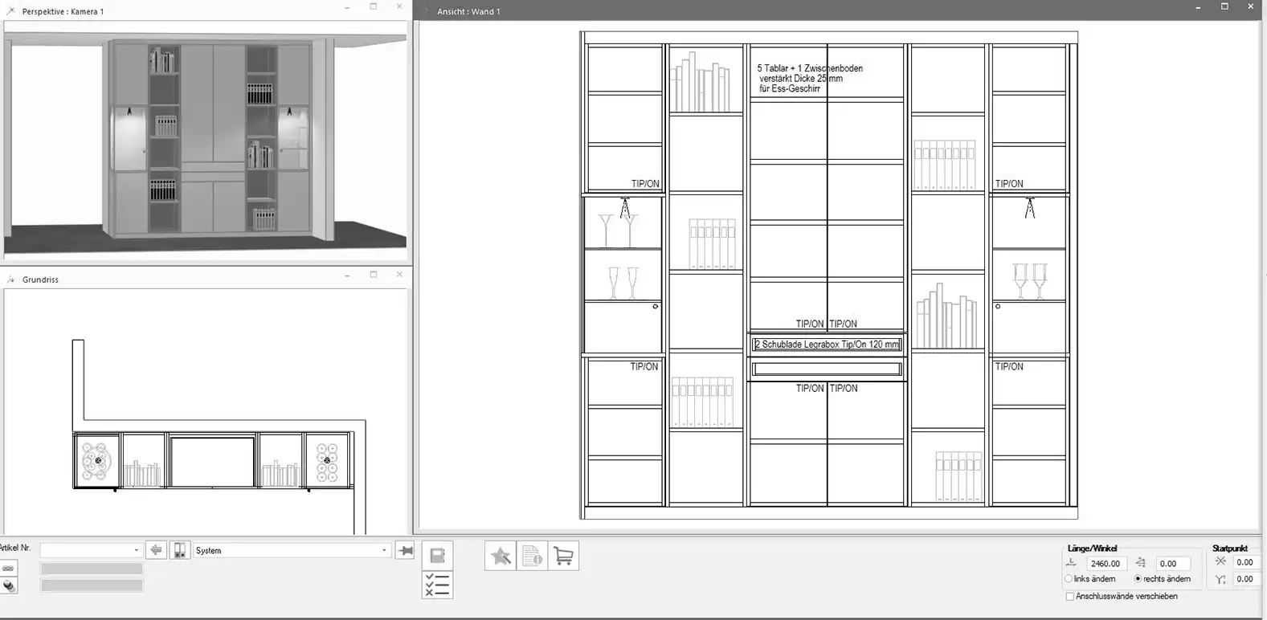The width and height of the screenshot is (1267, 620).
Task: Click the angle field in Länge/Winkel
Action: [x=1172, y=563]
